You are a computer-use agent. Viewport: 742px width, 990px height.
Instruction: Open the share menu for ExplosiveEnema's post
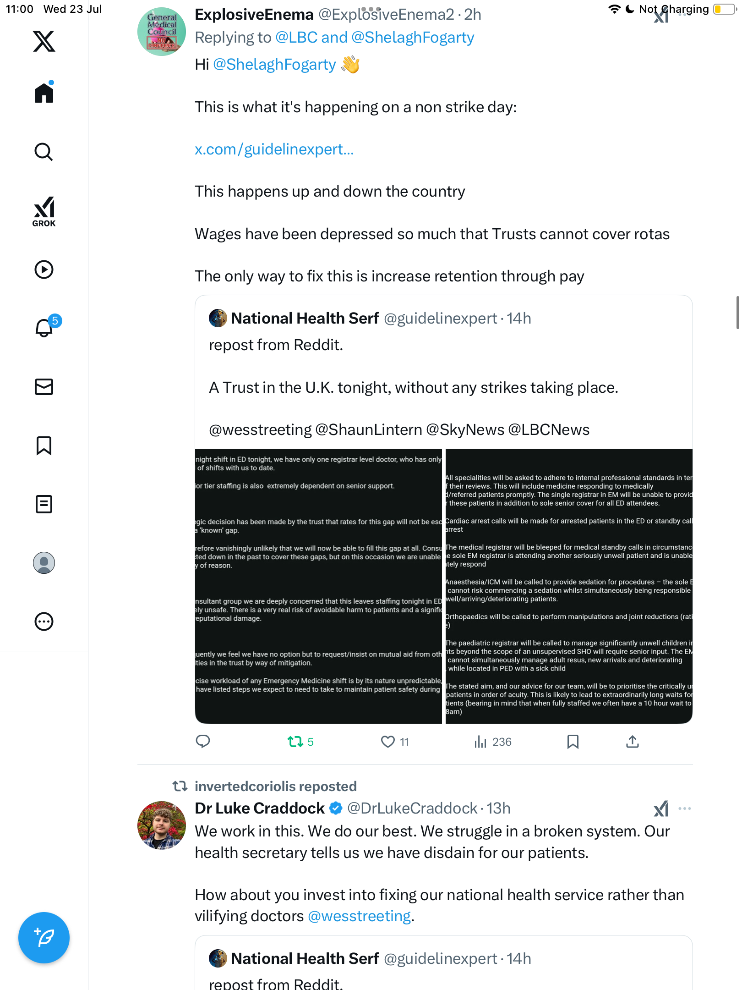point(633,742)
